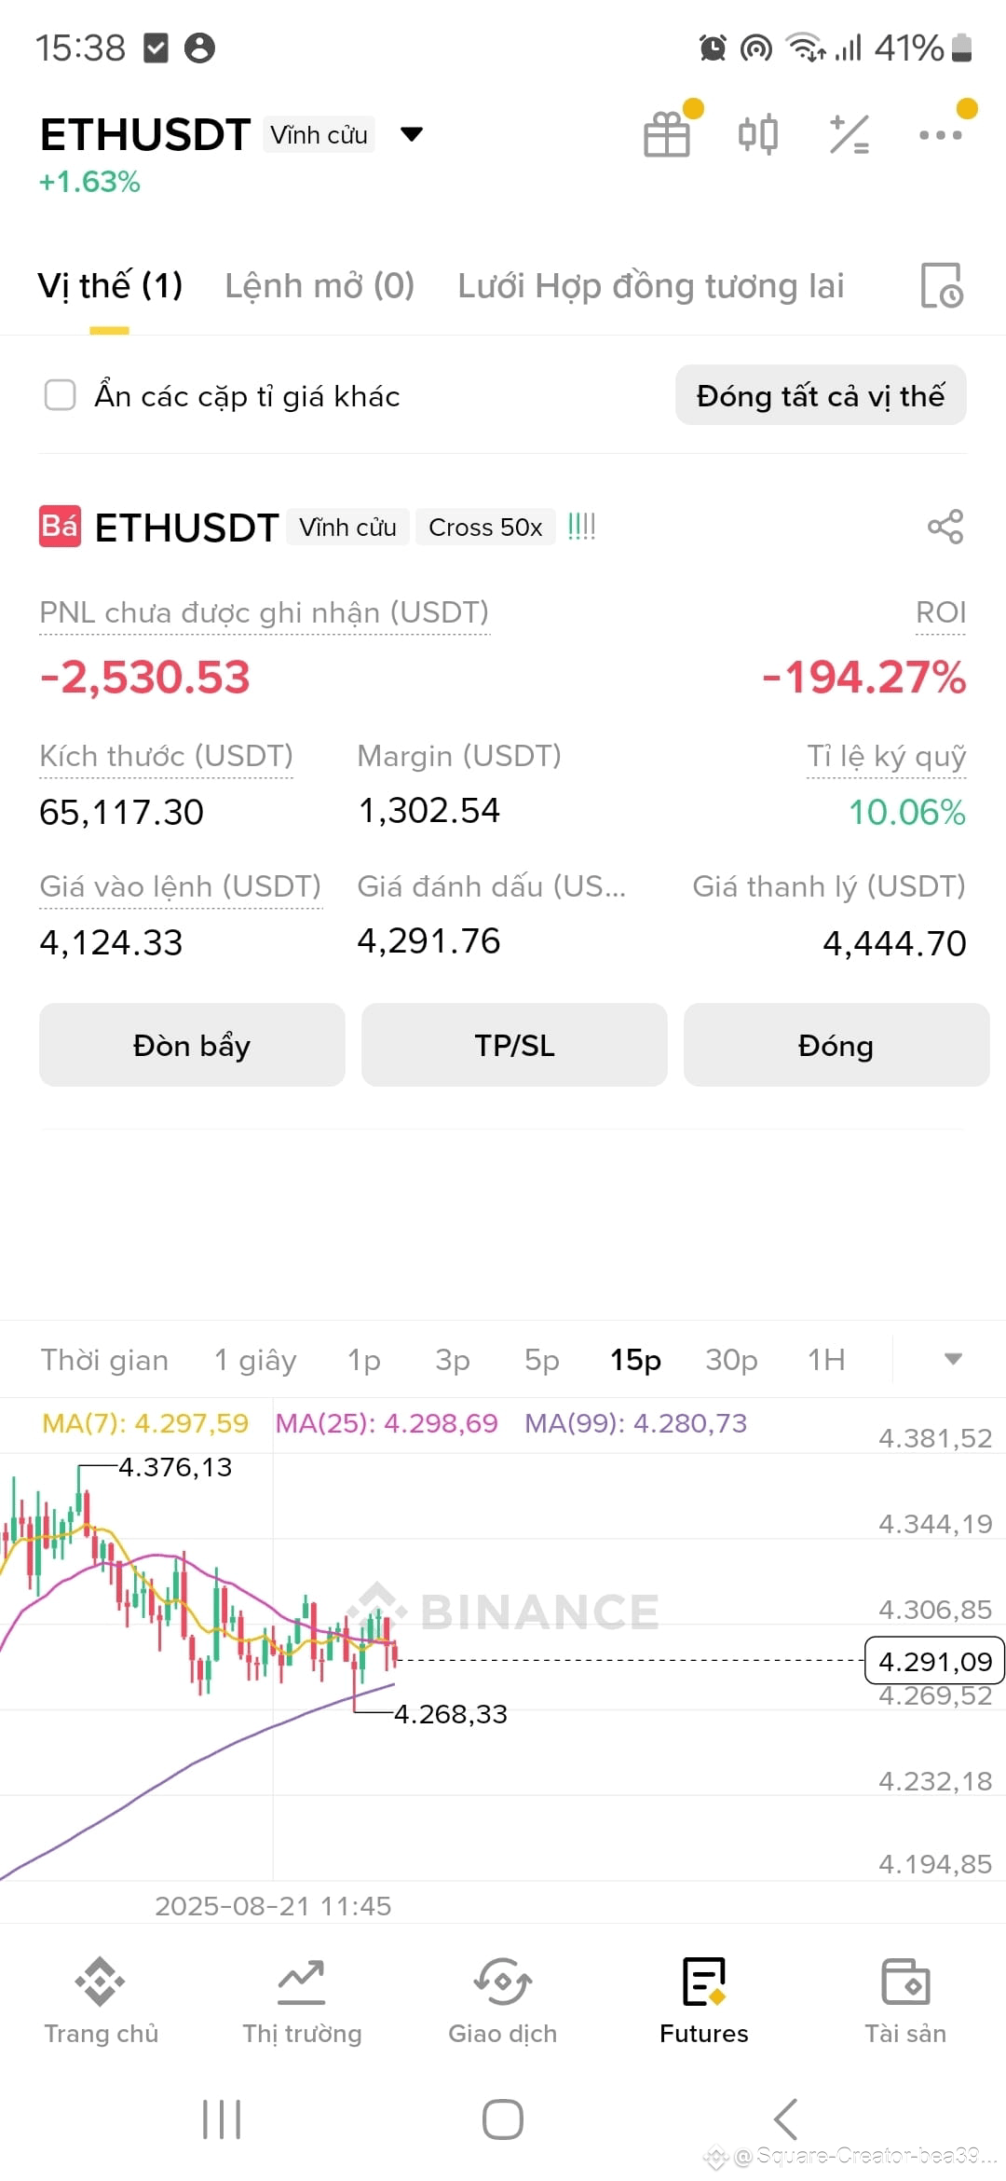This screenshot has width=1006, height=2181.
Task: Tap the 4.291,09 current price label
Action: click(x=935, y=1661)
